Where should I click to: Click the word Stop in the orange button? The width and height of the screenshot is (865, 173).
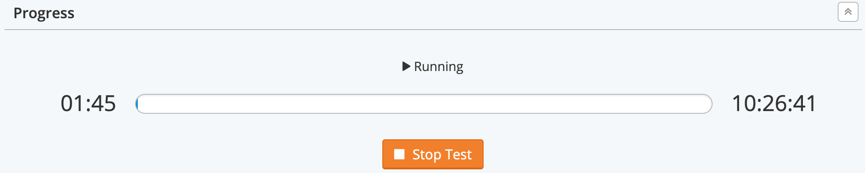427,155
